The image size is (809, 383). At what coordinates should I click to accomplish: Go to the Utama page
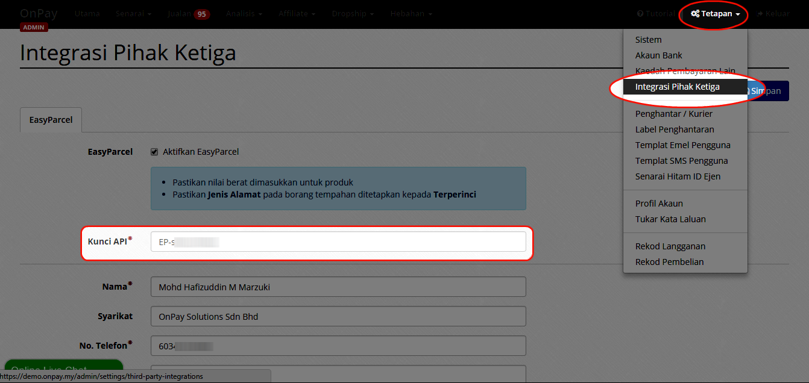point(87,13)
